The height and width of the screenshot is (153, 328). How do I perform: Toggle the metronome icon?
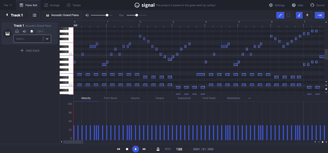click(158, 149)
